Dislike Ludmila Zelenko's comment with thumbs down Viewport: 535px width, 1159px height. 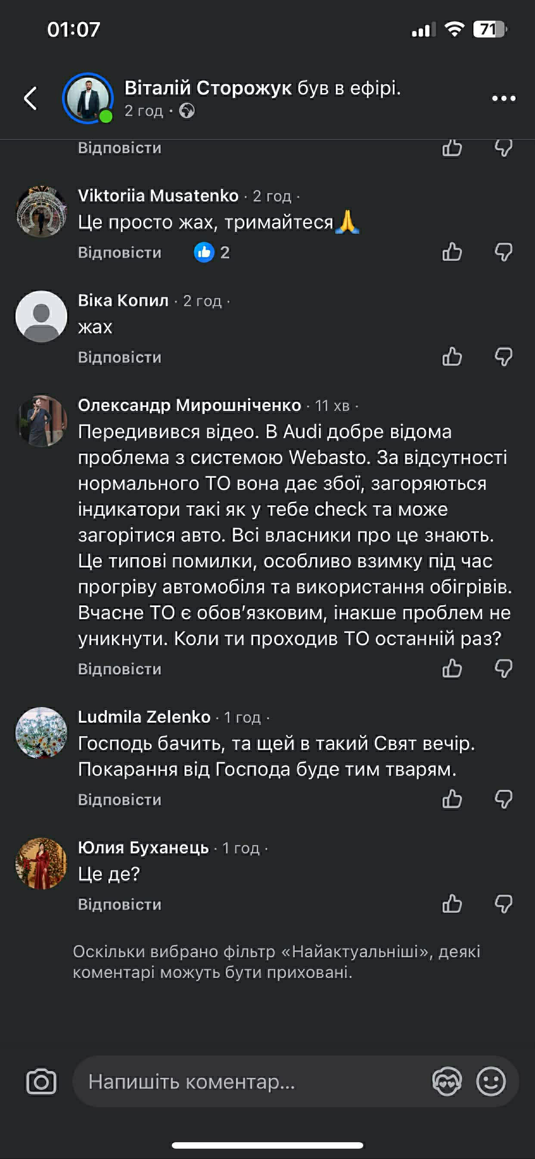pos(504,799)
